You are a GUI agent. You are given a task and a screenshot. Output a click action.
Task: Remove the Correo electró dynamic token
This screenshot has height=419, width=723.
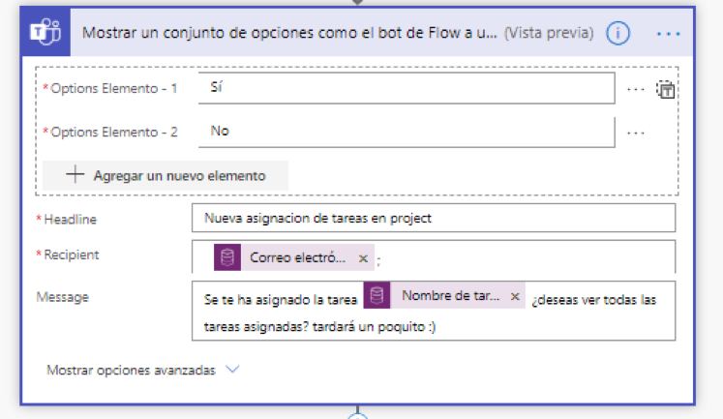[x=363, y=258]
